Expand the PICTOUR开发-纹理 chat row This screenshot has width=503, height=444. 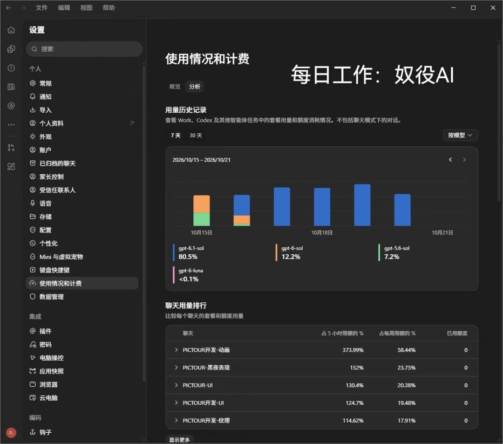(x=177, y=421)
